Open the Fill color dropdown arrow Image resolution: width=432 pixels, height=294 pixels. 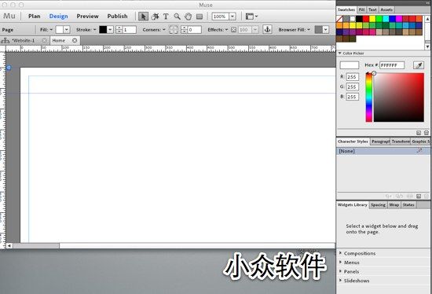67,30
